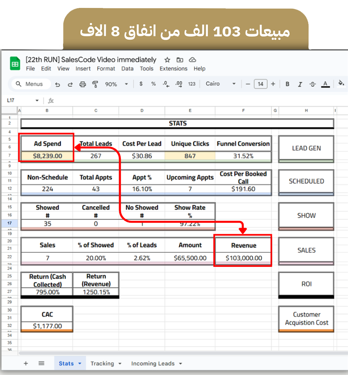348x375 pixels.
Task: Click the redo arrow icon
Action: pos(70,84)
